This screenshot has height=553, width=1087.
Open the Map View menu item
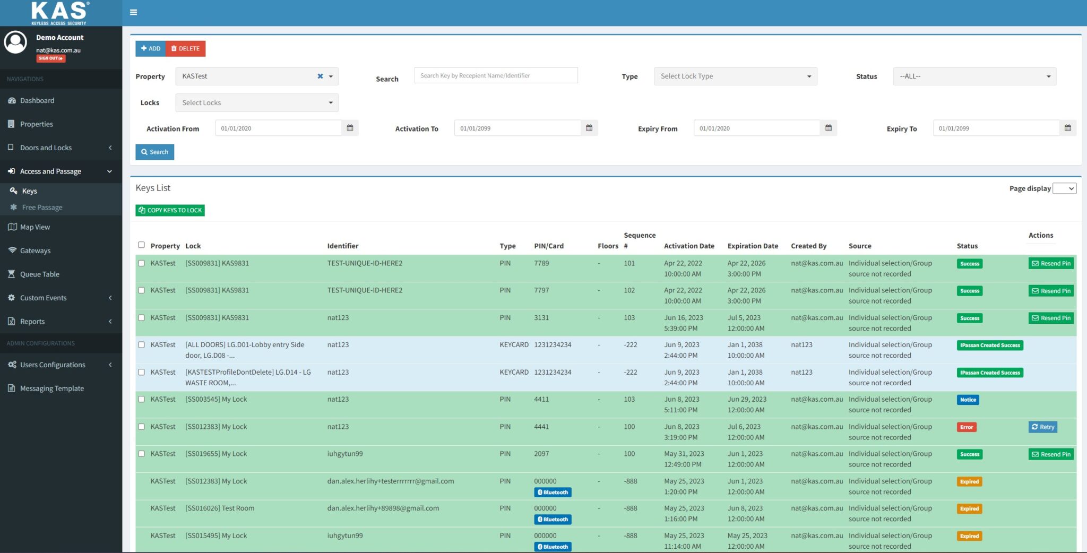(61, 227)
